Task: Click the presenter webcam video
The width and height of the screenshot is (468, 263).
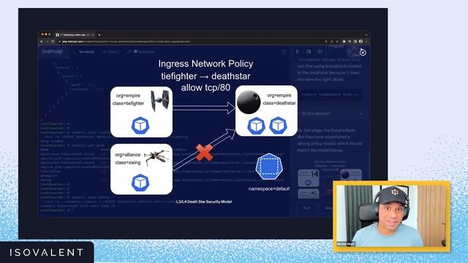Action: [391, 216]
